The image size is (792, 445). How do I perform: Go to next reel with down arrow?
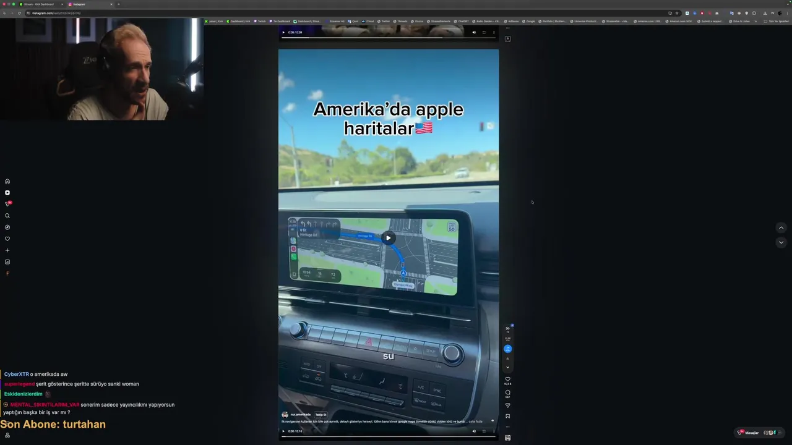781,242
